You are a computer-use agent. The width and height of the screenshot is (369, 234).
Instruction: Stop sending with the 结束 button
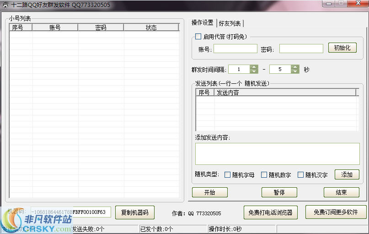click(x=342, y=192)
